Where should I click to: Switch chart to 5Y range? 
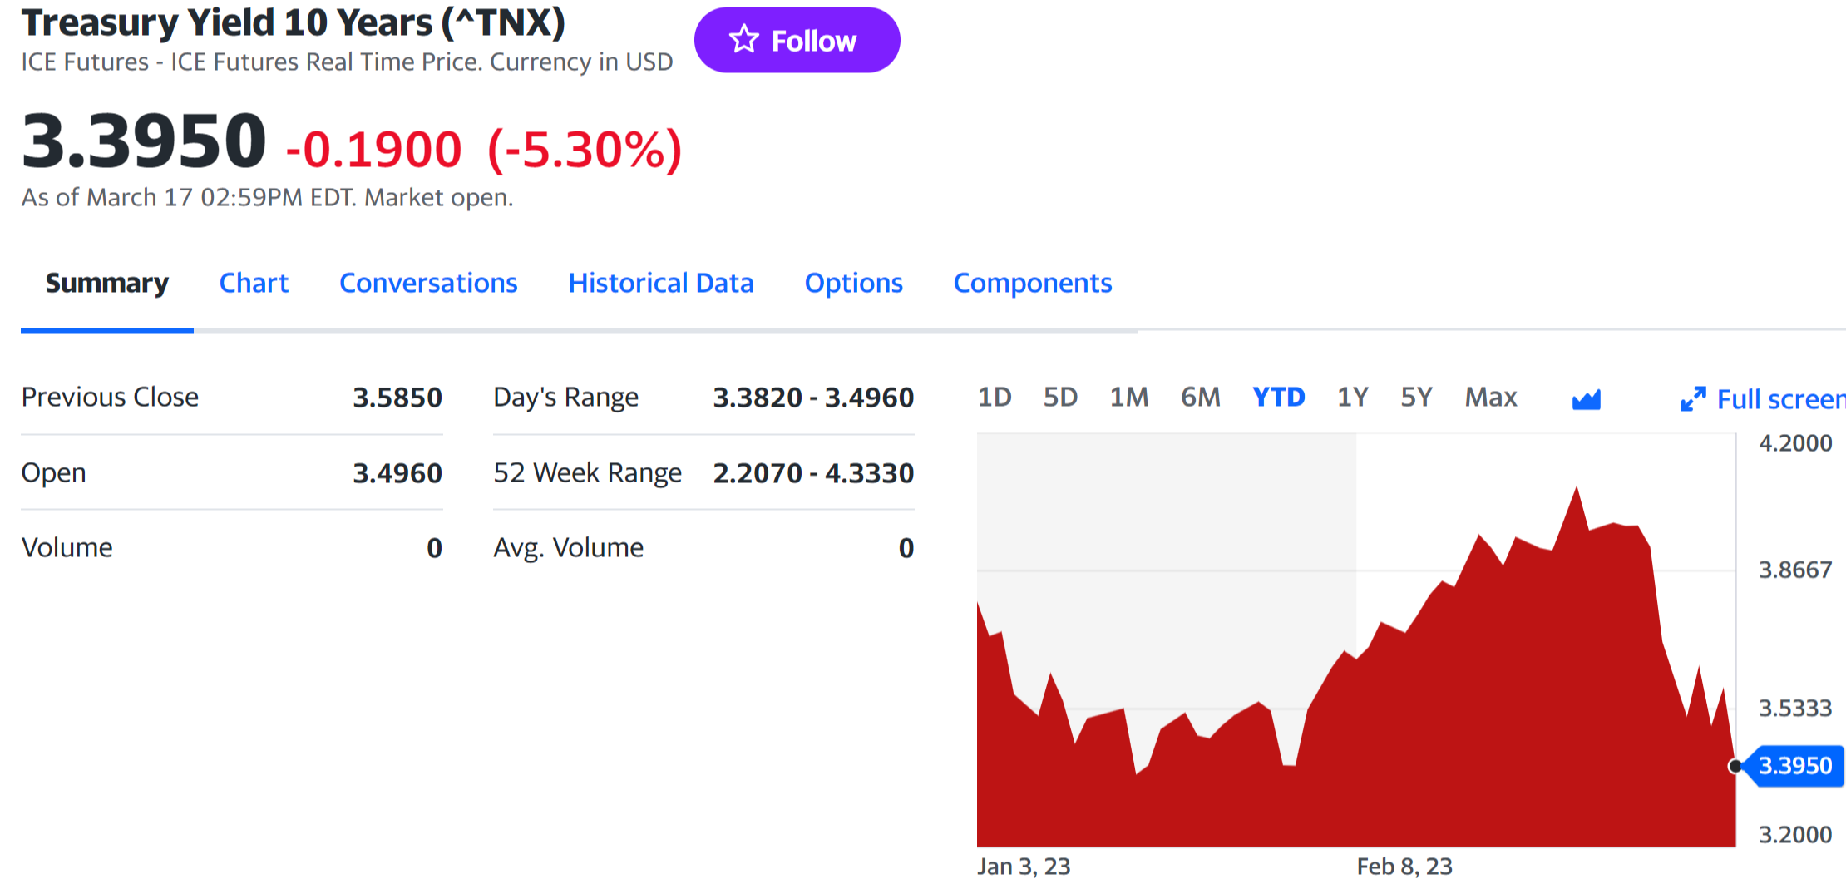click(1417, 398)
